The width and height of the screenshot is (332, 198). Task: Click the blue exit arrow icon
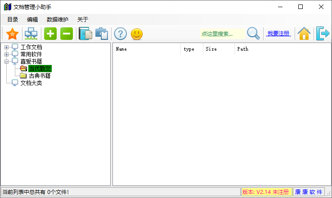pyautogui.click(x=323, y=34)
